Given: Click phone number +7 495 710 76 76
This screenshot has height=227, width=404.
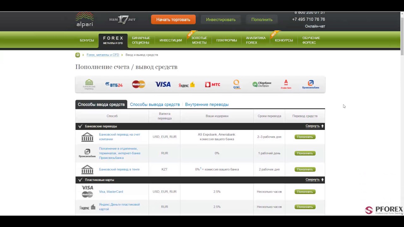Looking at the screenshot, I should point(308,19).
